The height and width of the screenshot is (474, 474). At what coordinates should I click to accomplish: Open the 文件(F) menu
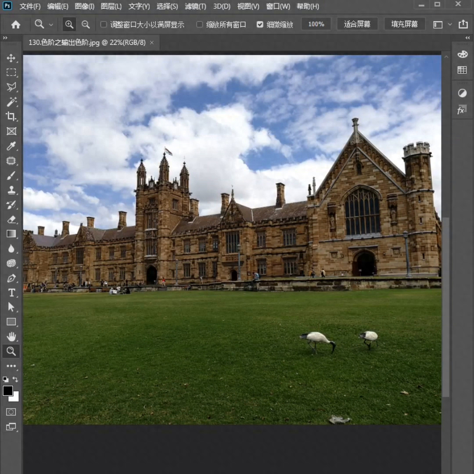coord(30,6)
